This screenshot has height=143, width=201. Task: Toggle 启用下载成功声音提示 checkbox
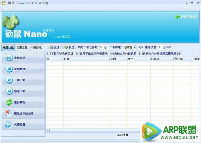[78, 53]
